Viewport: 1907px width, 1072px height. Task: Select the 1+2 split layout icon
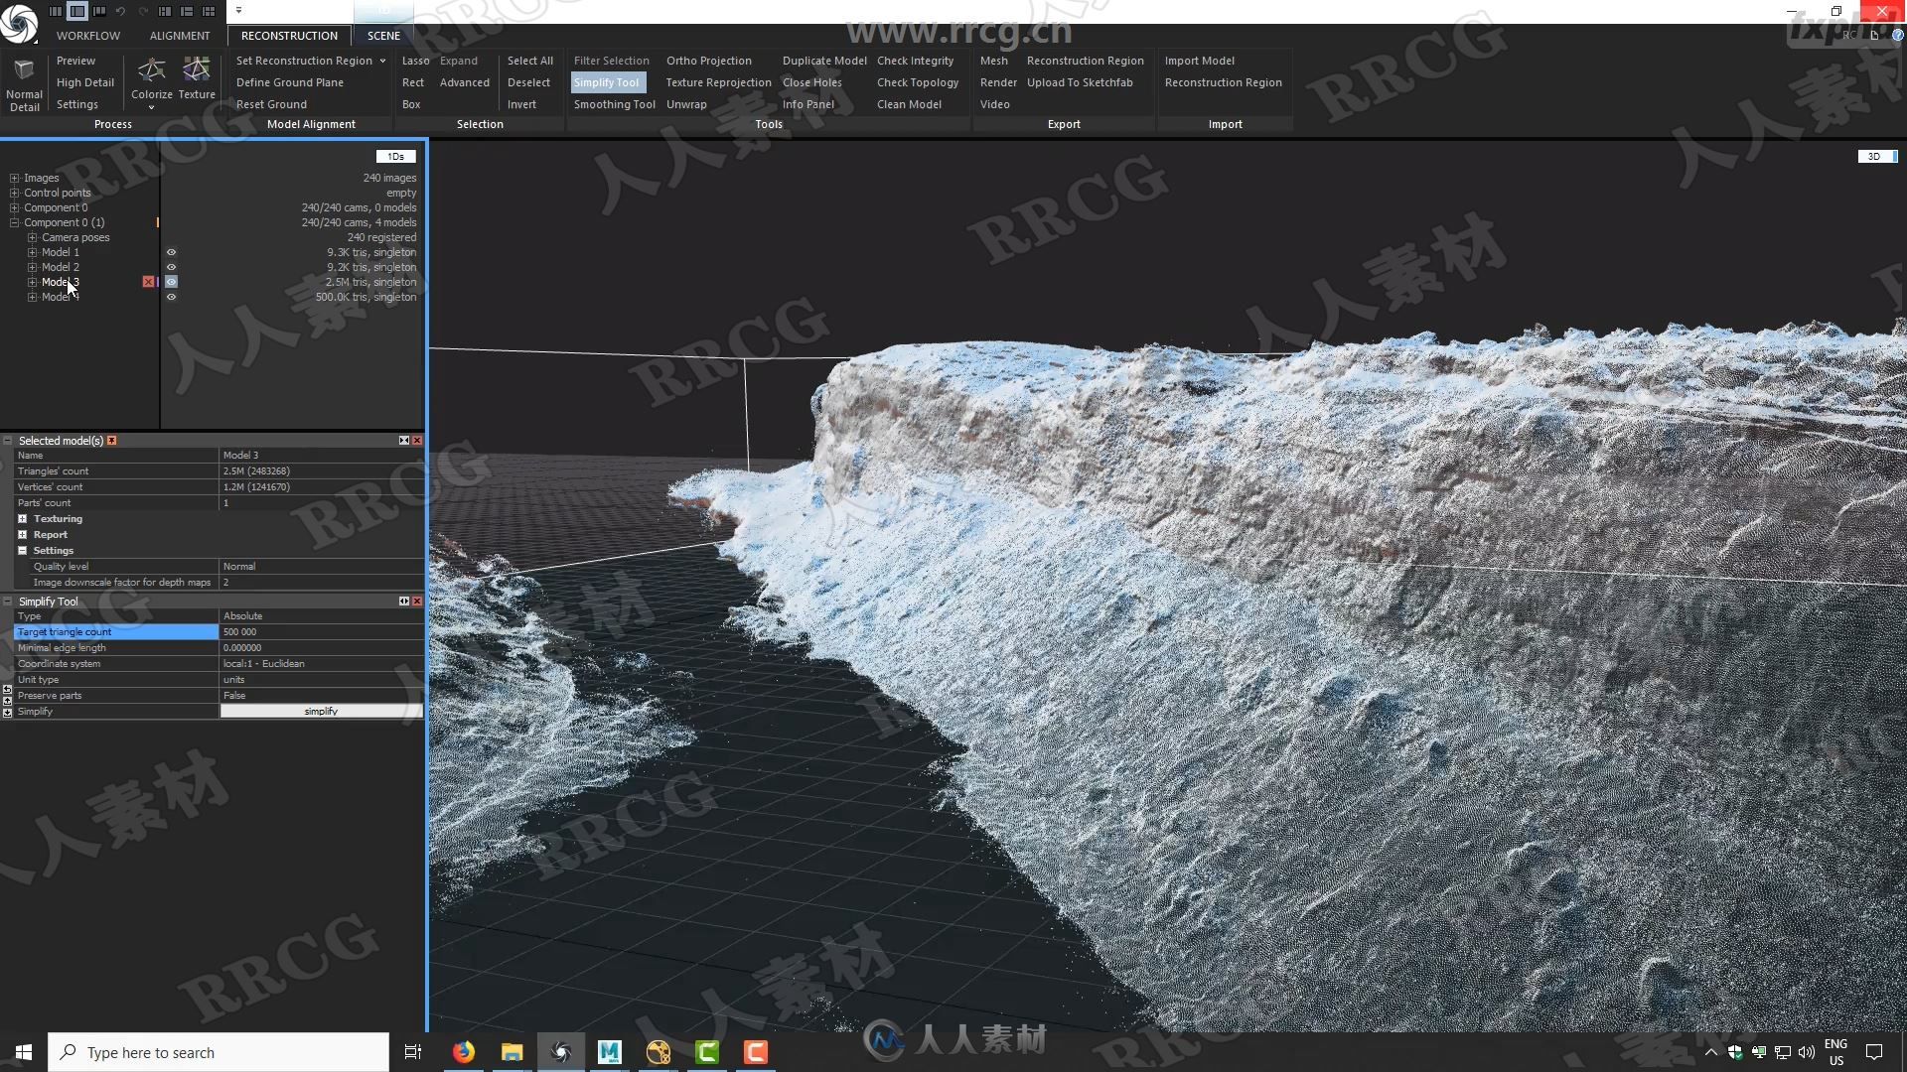point(165,11)
